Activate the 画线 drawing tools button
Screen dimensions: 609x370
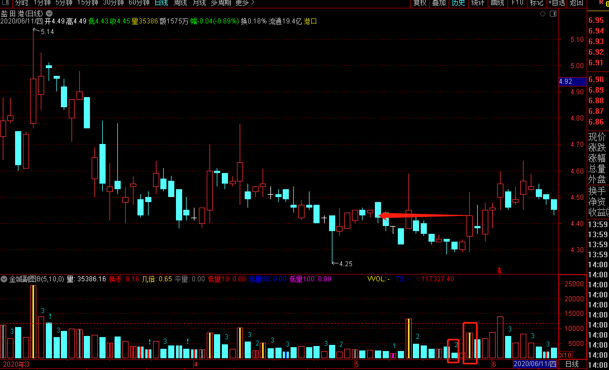tap(497, 3)
